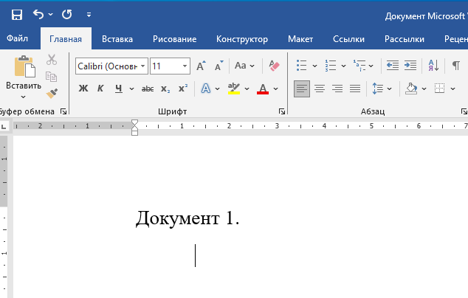Decrease font size with the A down icon

coord(218,66)
